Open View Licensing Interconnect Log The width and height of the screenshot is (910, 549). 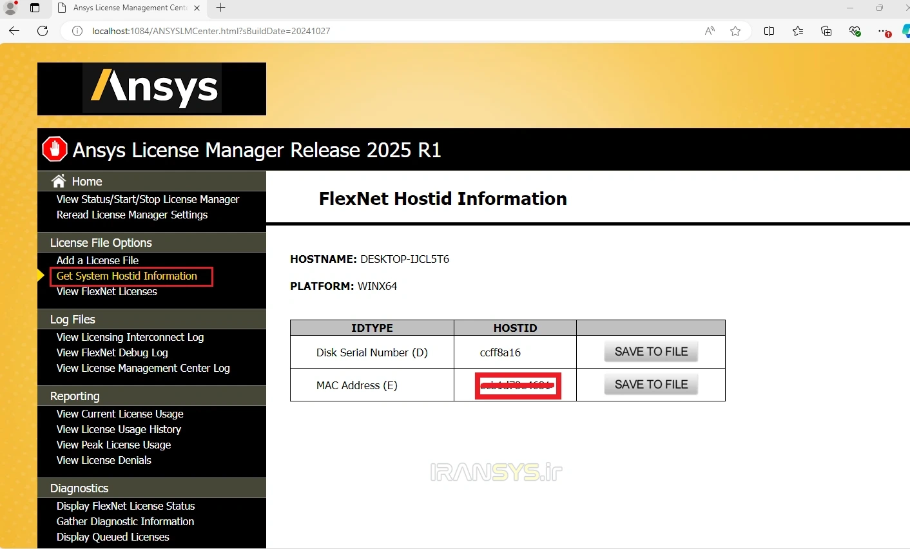pyautogui.click(x=130, y=337)
